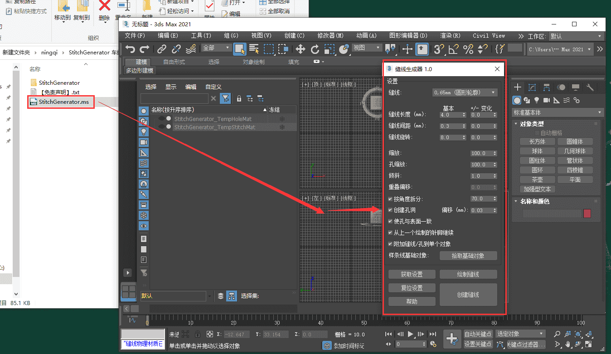The image size is (611, 354).
Task: Click the Select Object tool icon
Action: click(x=240, y=49)
